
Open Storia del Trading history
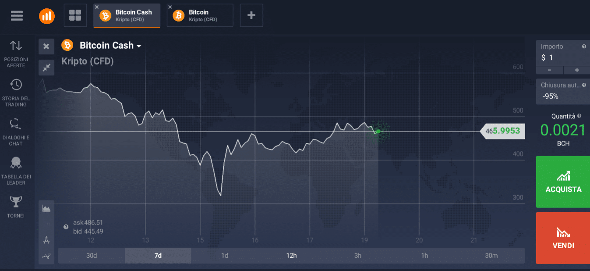(x=16, y=93)
